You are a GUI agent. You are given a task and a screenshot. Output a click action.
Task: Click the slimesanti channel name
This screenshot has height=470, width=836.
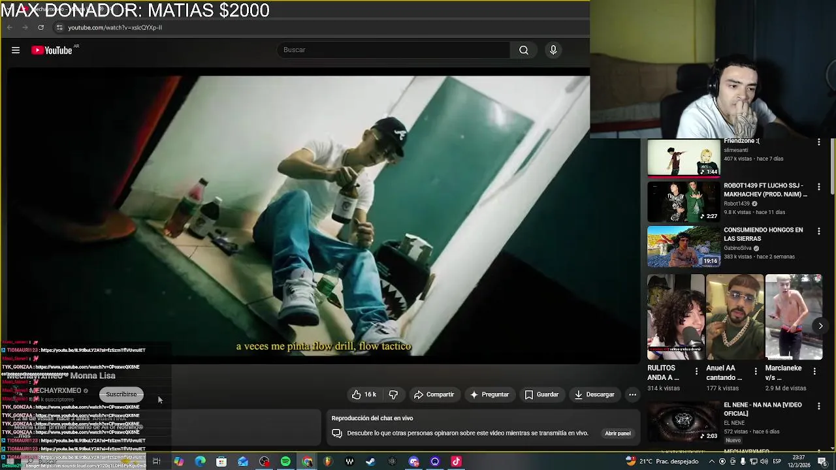pyautogui.click(x=737, y=150)
